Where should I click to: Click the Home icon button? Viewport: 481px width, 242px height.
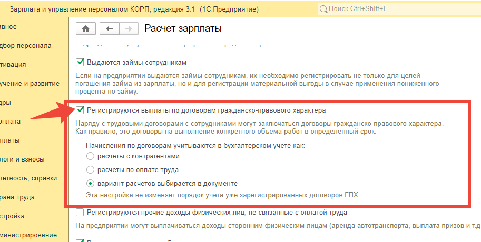tap(86, 28)
